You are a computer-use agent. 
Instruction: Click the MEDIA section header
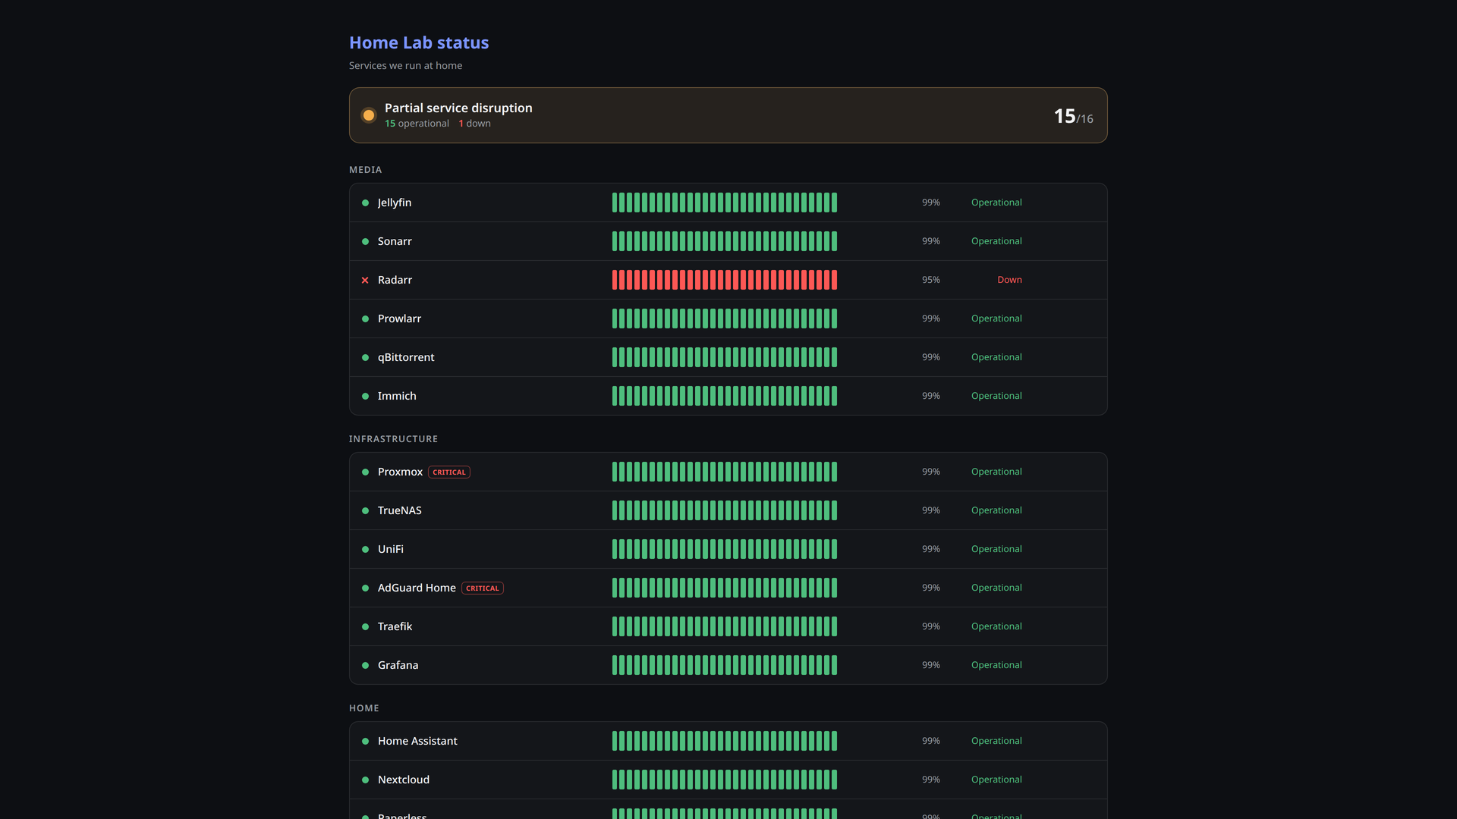point(365,170)
